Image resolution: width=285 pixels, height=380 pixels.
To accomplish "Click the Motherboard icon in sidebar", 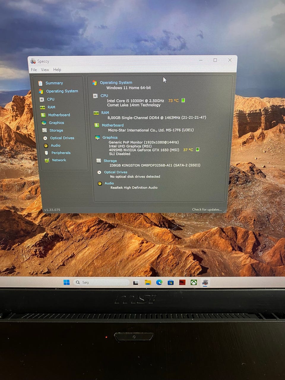I will [x=43, y=115].
